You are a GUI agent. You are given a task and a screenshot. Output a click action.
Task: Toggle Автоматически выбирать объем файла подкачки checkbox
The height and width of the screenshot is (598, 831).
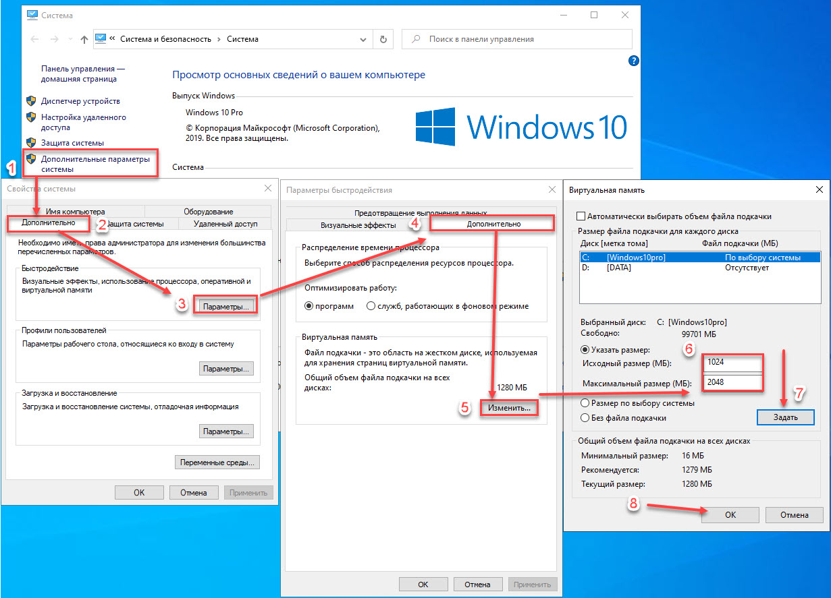[581, 216]
